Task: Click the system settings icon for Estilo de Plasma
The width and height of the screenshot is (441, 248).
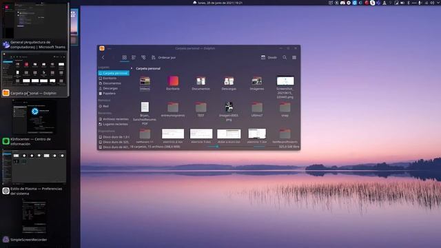Action: pyautogui.click(x=6, y=191)
